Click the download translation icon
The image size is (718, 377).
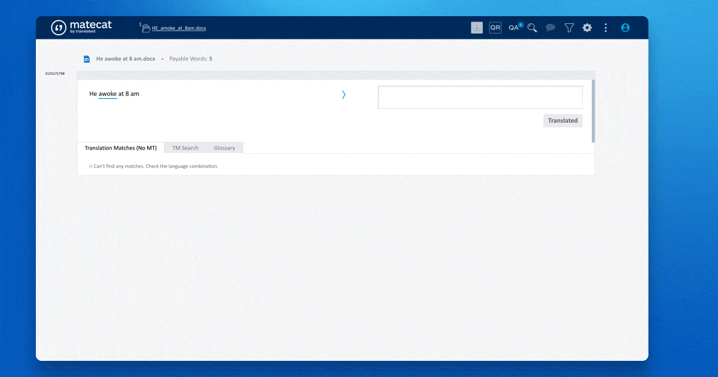(x=477, y=28)
